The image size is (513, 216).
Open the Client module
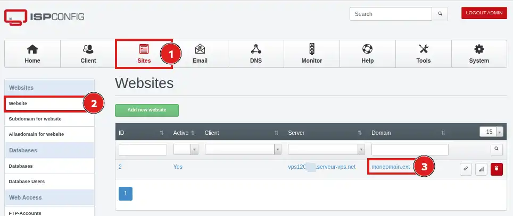pyautogui.click(x=88, y=54)
